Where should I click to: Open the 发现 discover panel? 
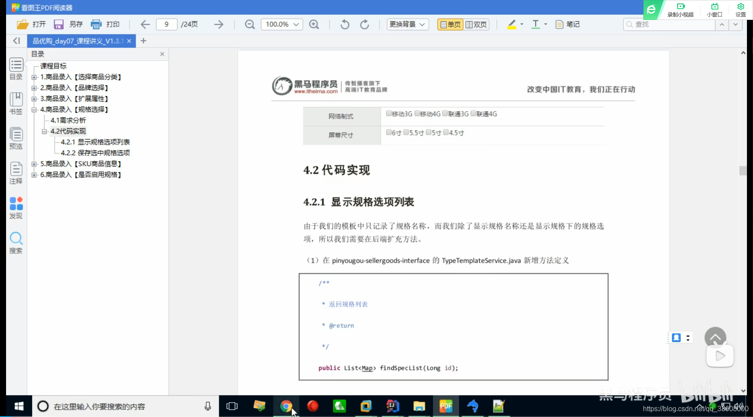click(x=16, y=208)
